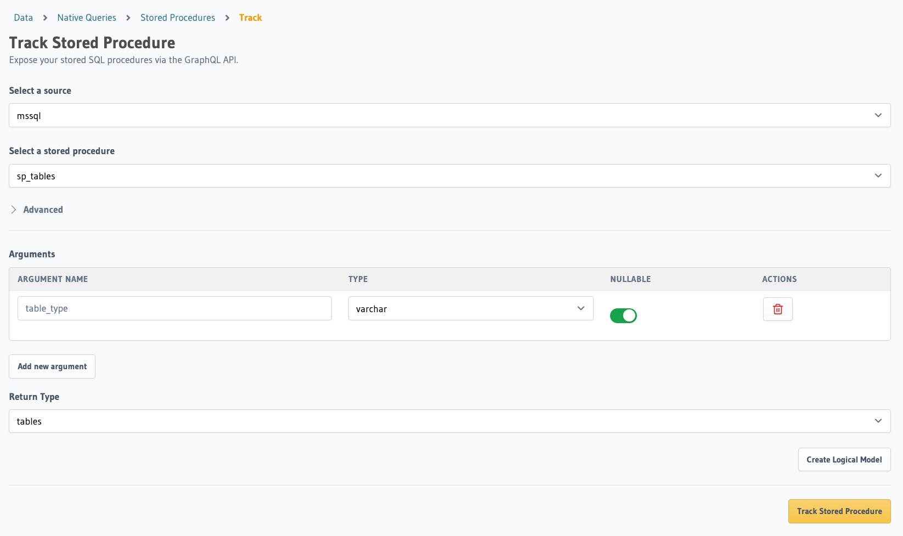The height and width of the screenshot is (536, 903).
Task: Disable the Nullable toggle for table_type
Action: pos(623,315)
